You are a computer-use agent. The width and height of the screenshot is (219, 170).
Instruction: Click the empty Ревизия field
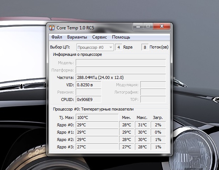89,92
